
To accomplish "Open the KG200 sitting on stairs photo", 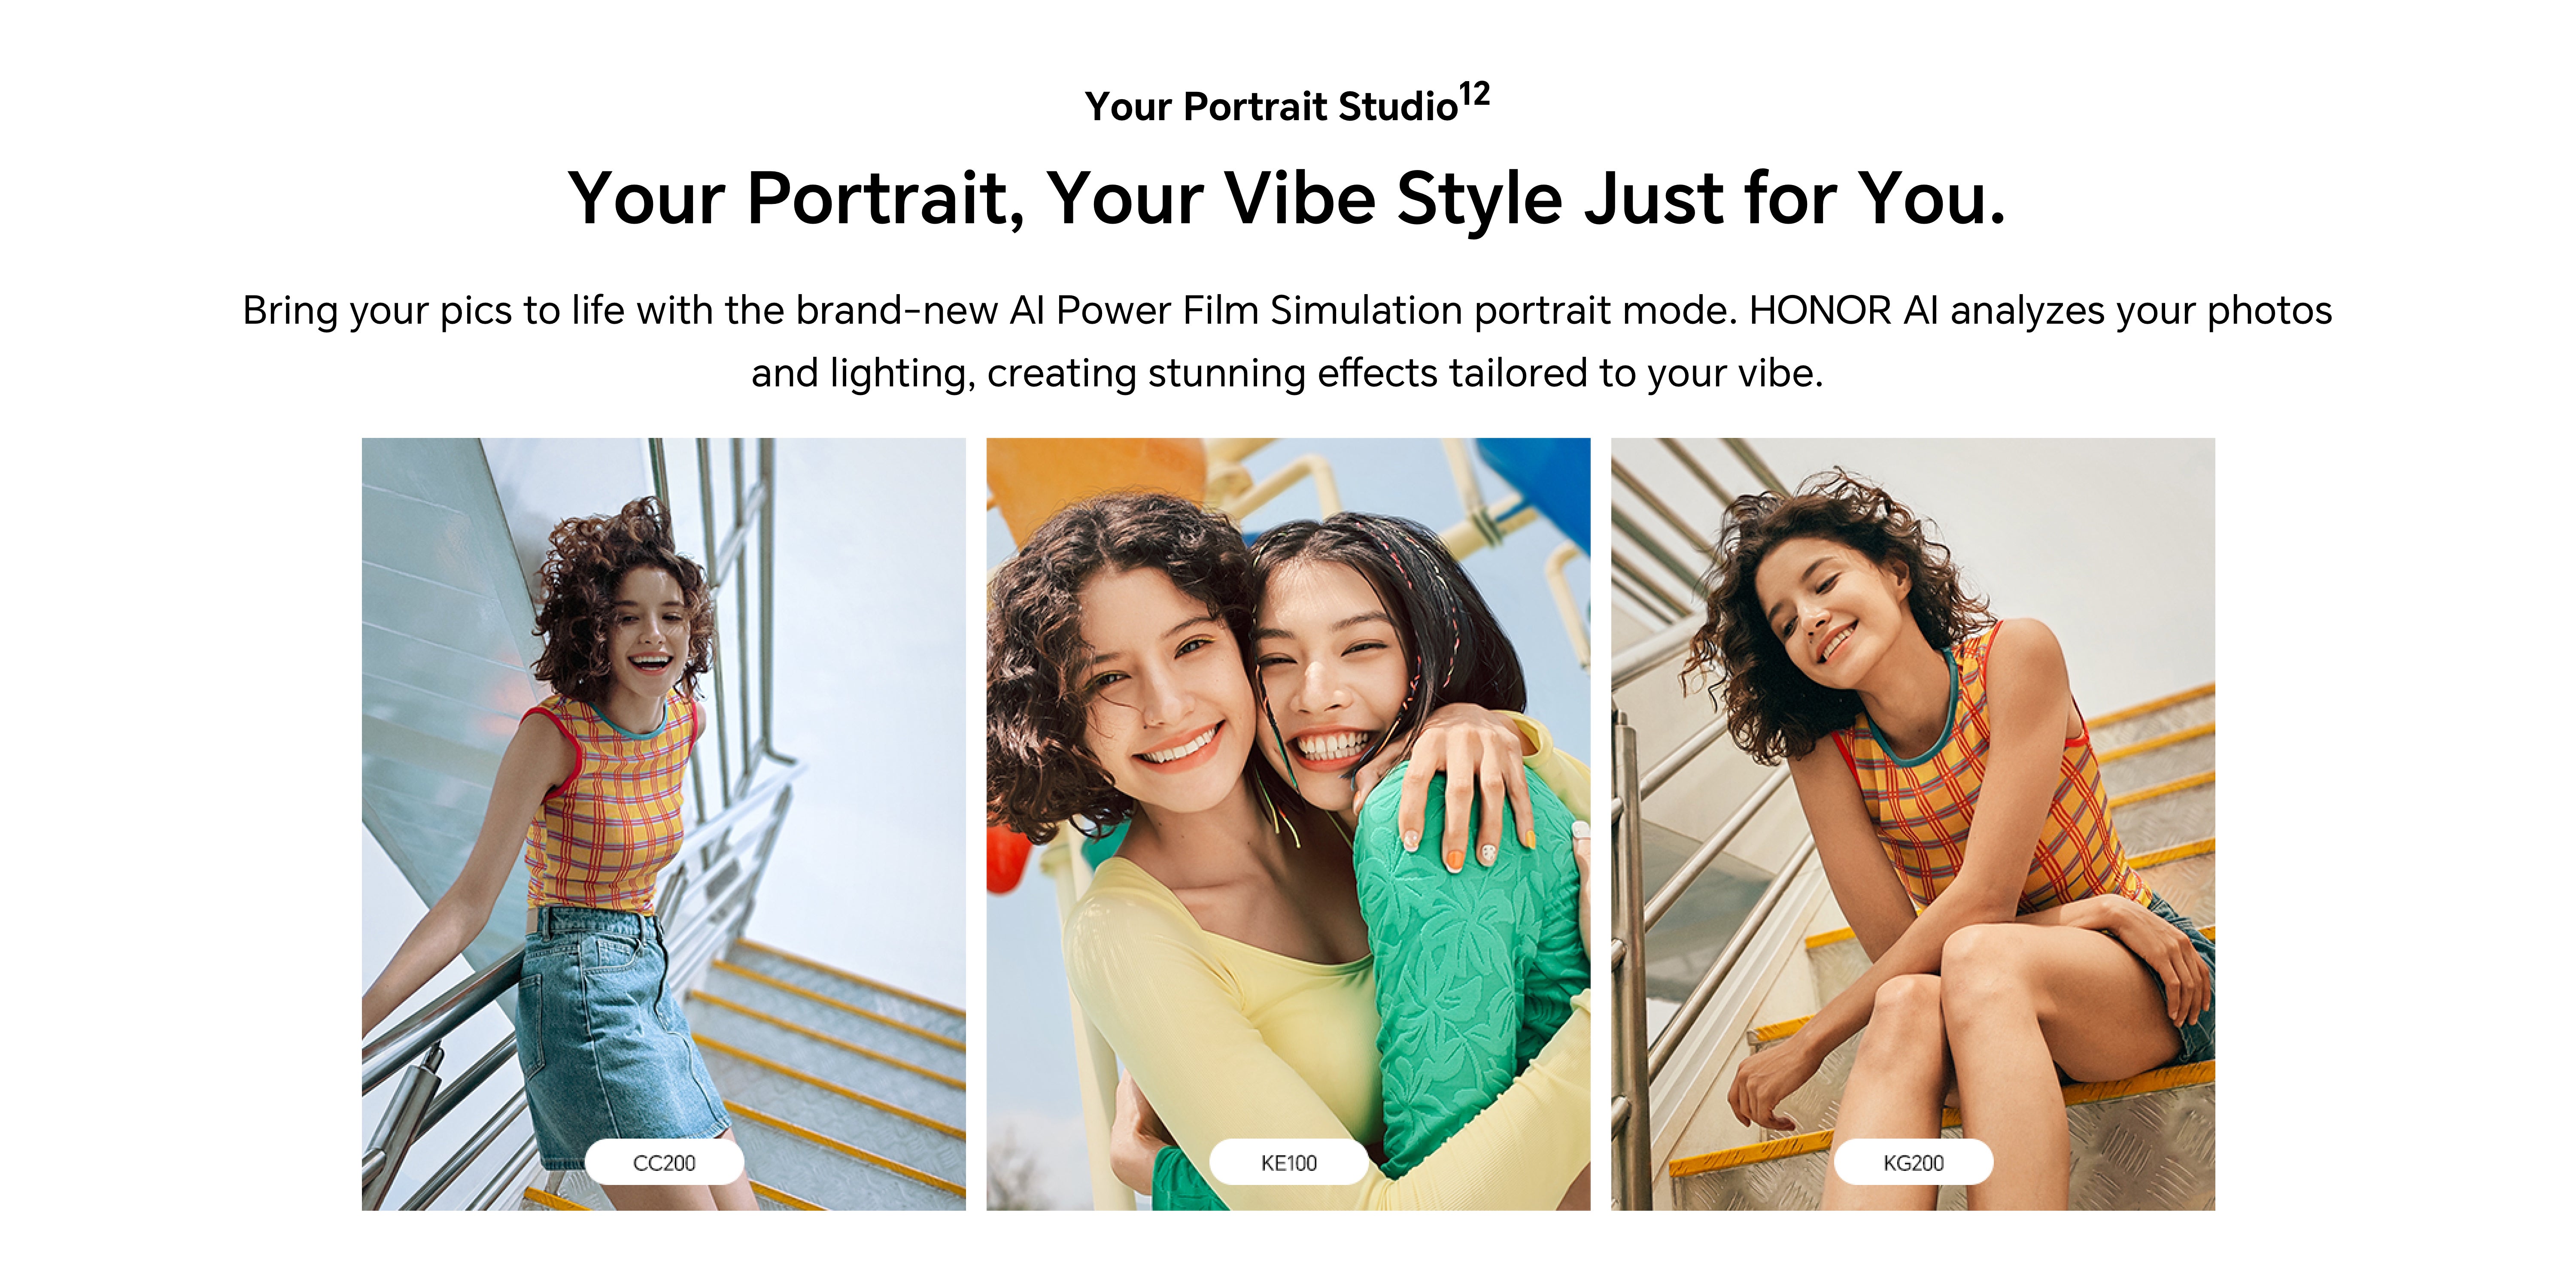I will [x=1913, y=824].
